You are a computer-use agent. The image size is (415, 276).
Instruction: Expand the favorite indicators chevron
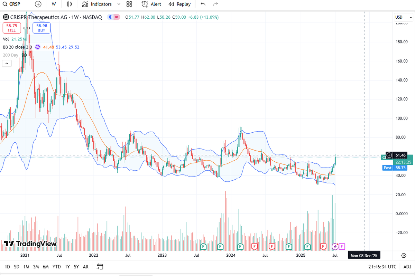point(119,4)
